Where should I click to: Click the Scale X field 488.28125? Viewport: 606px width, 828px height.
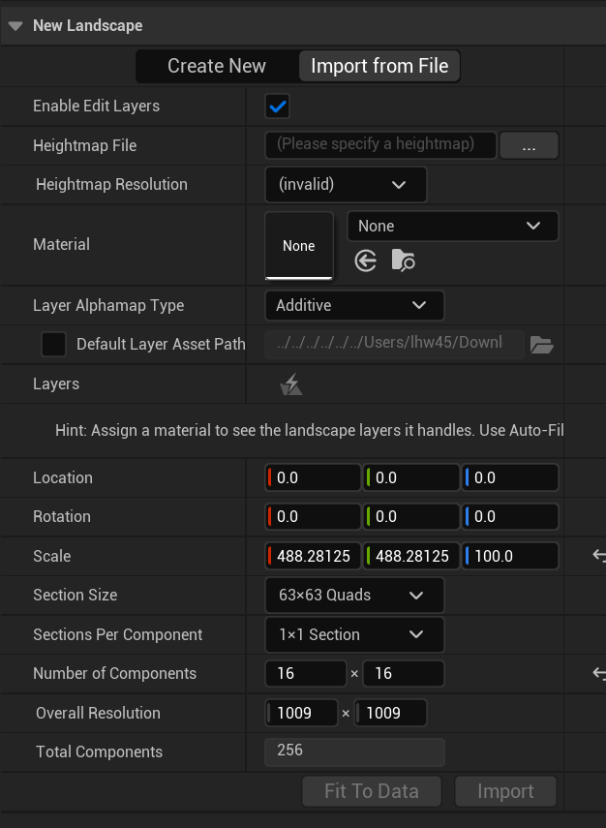coord(313,556)
